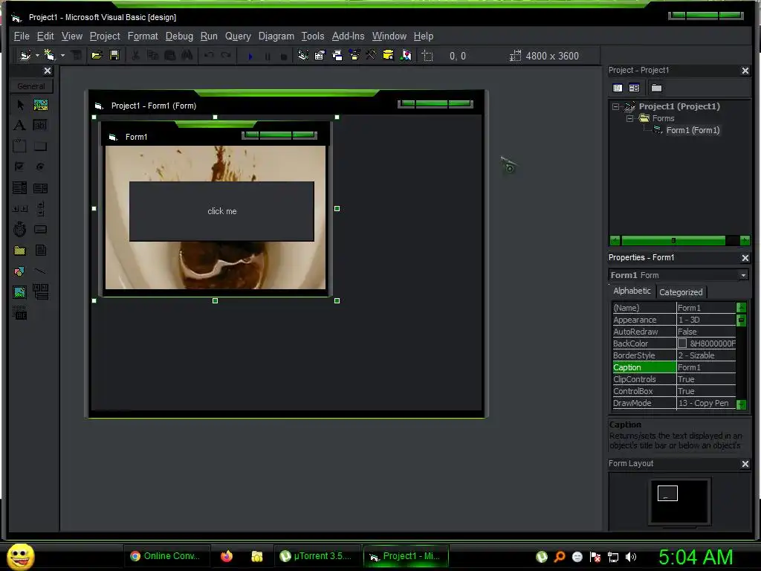Open the Form1 Form object dropdown
The width and height of the screenshot is (761, 571).
[743, 275]
